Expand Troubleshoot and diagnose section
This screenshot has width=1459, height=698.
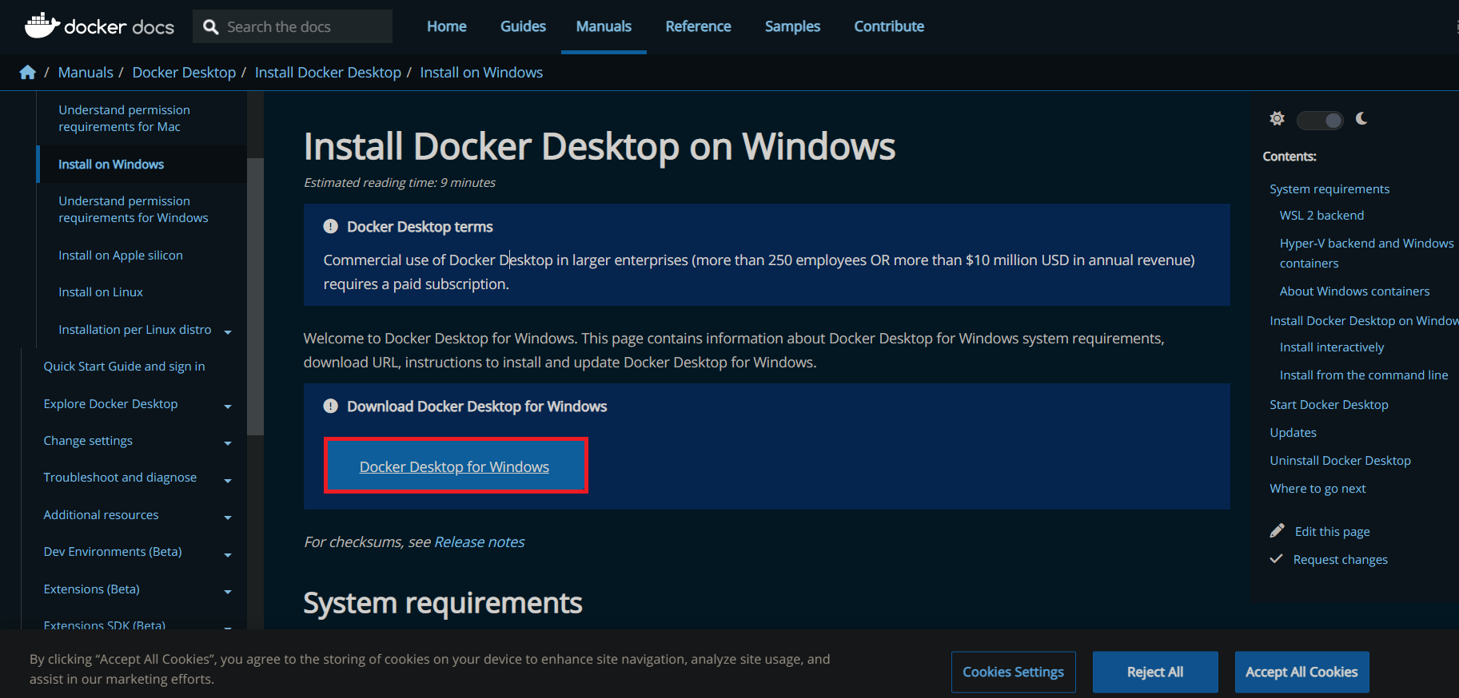pos(228,480)
